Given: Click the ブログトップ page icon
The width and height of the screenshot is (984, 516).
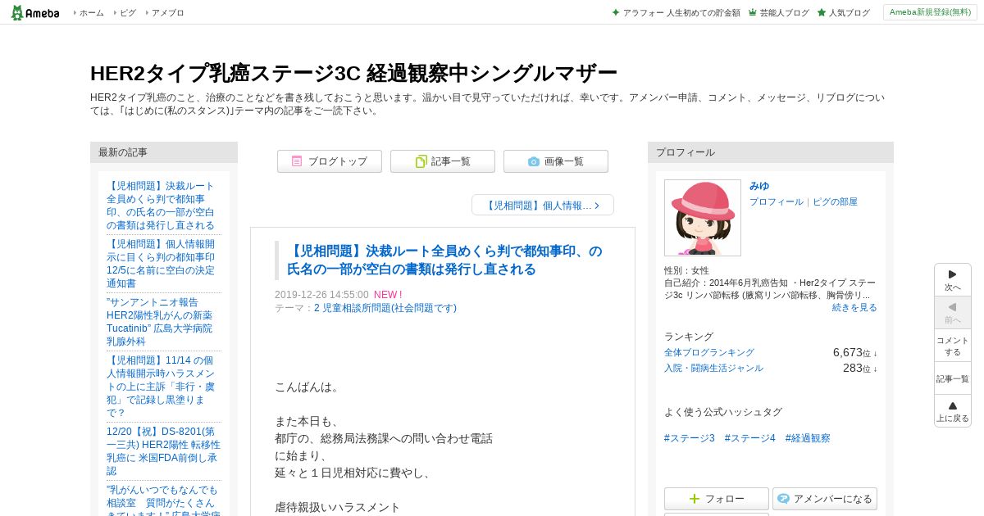Looking at the screenshot, I should [297, 161].
